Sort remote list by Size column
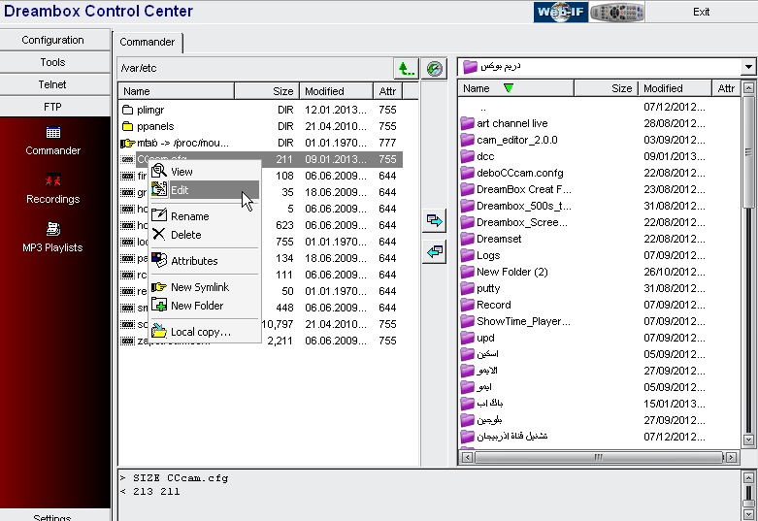Image resolution: width=758 pixels, height=521 pixels. [x=267, y=91]
